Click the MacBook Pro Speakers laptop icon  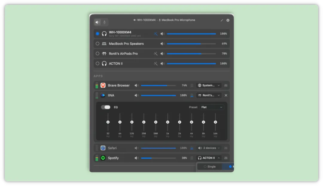click(104, 44)
